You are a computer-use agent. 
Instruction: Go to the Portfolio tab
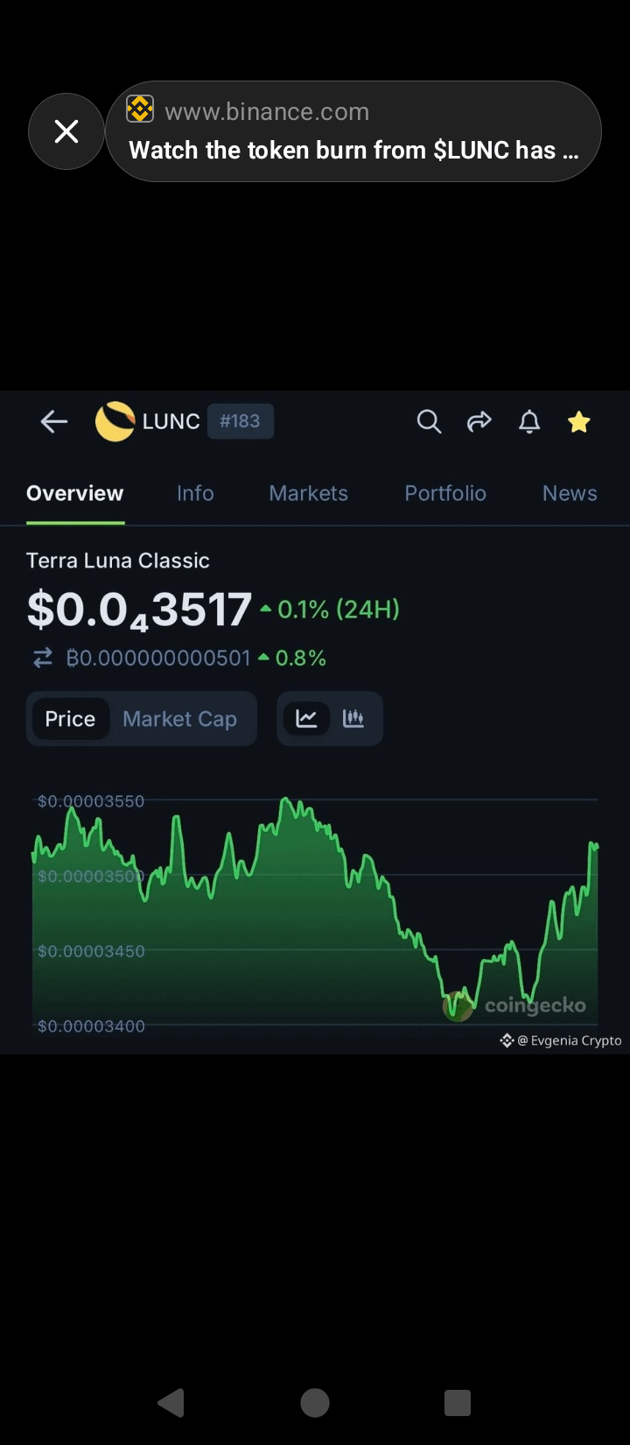(x=445, y=494)
